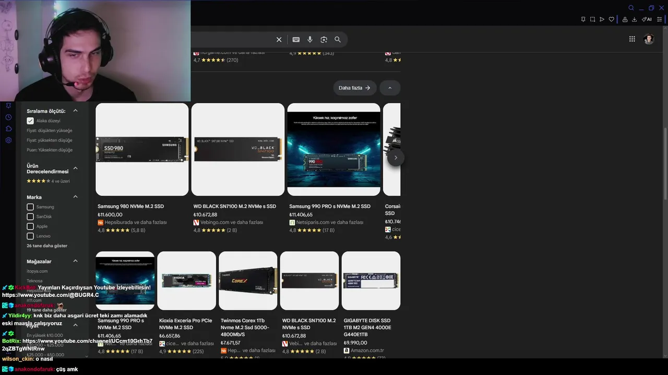Screen dimensions: 668x375
Task: Click price '₺11.600,00' under Samsung 980
Action: [110, 215]
